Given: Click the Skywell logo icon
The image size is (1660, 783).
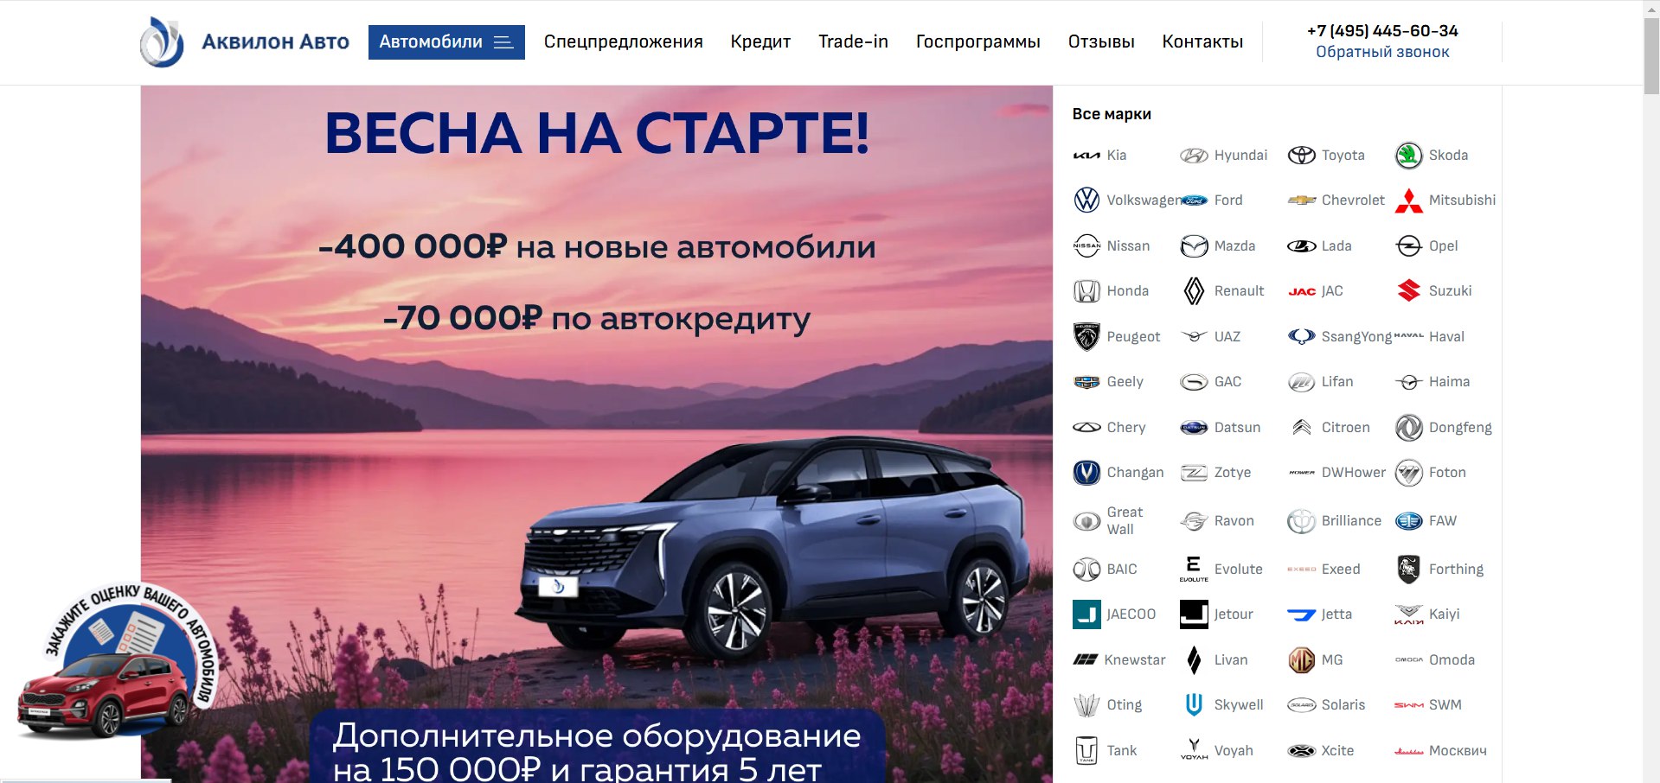Looking at the screenshot, I should (1194, 705).
